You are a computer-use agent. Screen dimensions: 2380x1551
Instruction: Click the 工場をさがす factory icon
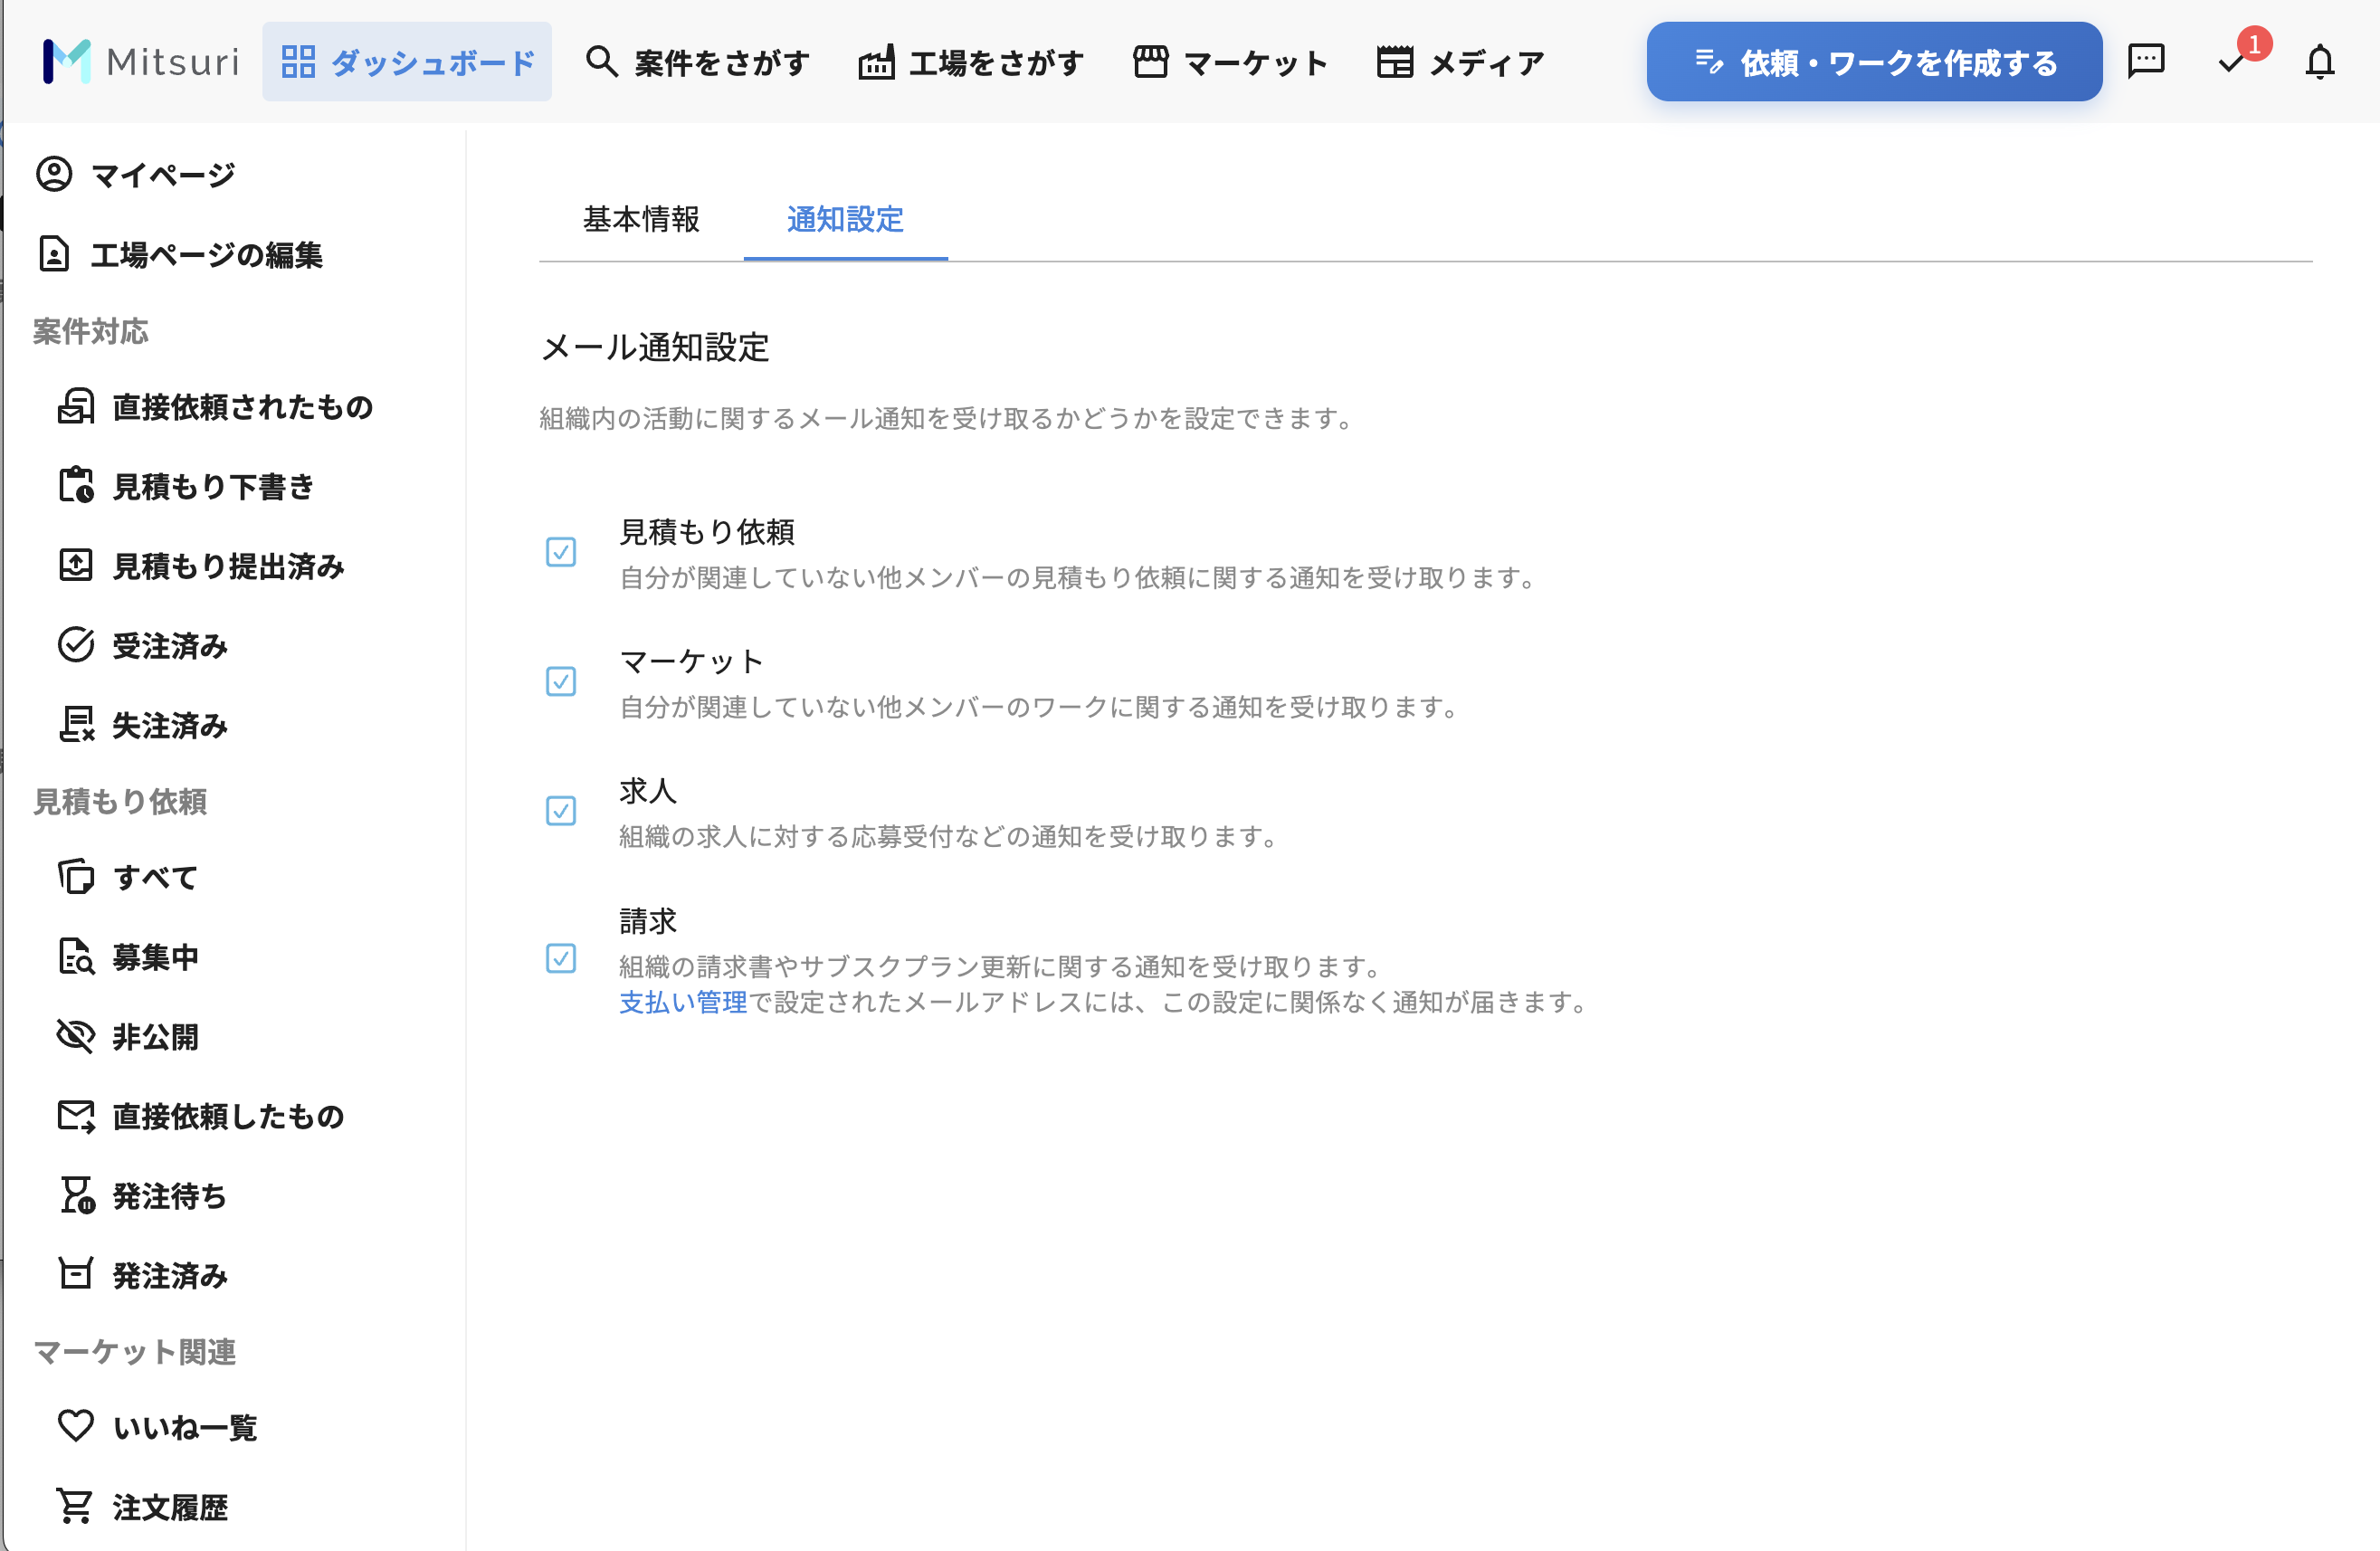point(876,62)
